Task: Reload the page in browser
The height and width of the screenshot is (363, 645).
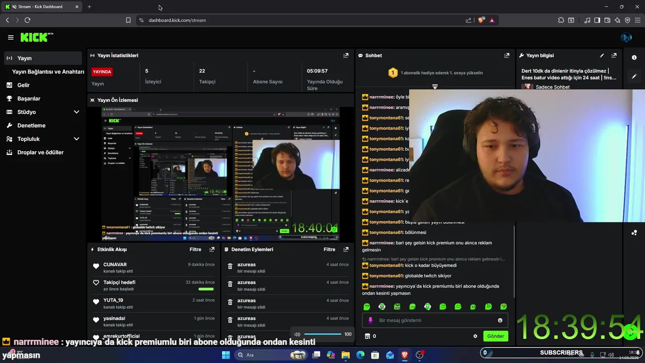Action: coord(27,20)
